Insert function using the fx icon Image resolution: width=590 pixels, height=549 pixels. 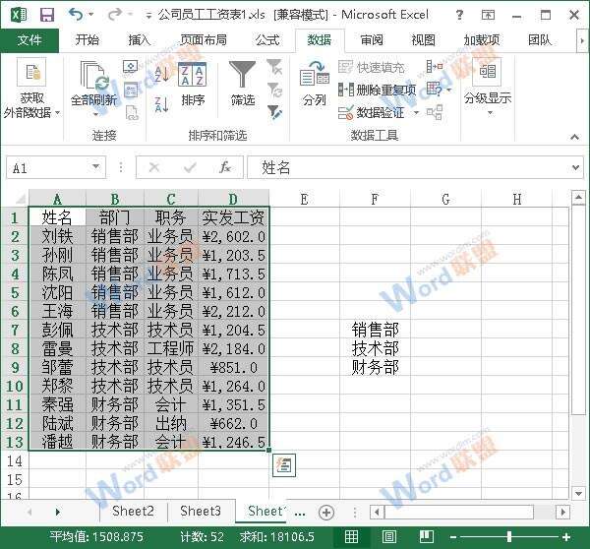[x=225, y=167]
